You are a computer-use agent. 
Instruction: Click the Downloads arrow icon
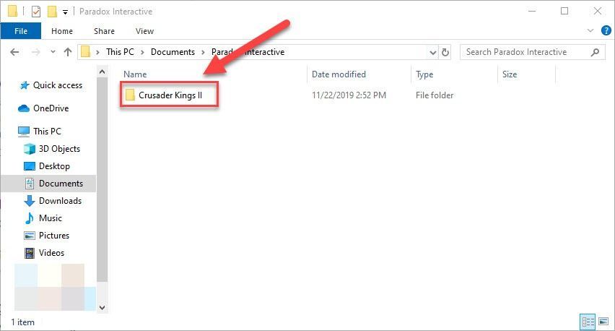pyautogui.click(x=30, y=201)
